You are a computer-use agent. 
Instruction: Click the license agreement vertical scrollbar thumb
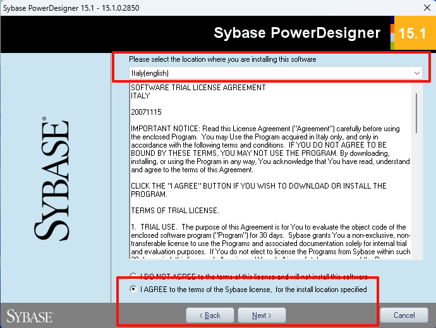(x=416, y=113)
